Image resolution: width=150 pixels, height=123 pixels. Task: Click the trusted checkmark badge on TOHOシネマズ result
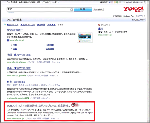[75, 105]
